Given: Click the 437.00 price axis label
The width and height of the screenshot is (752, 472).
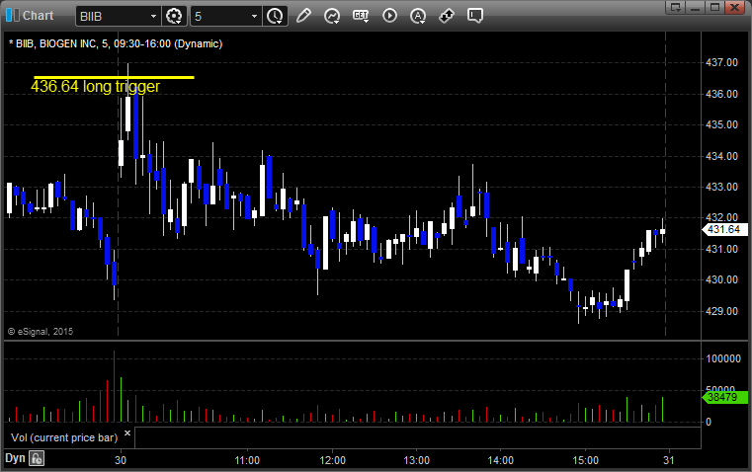Looking at the screenshot, I should 721,62.
